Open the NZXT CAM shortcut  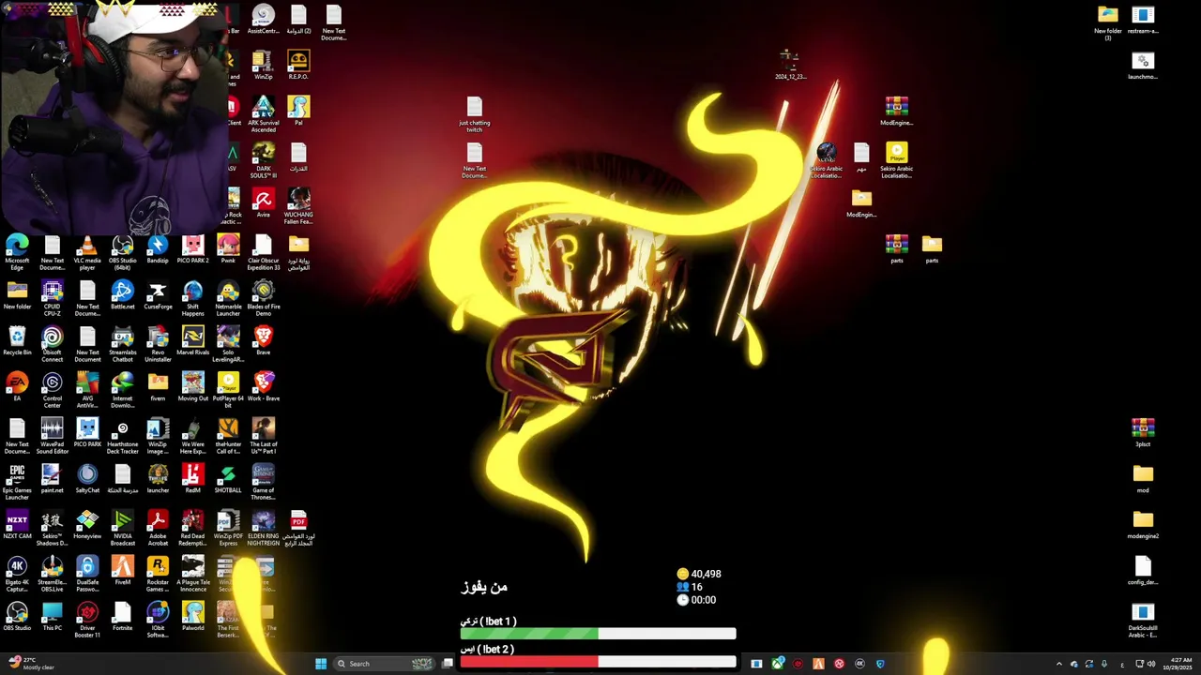click(17, 526)
